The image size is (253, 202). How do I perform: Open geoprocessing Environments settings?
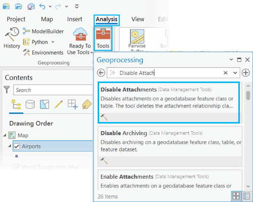[43, 53]
